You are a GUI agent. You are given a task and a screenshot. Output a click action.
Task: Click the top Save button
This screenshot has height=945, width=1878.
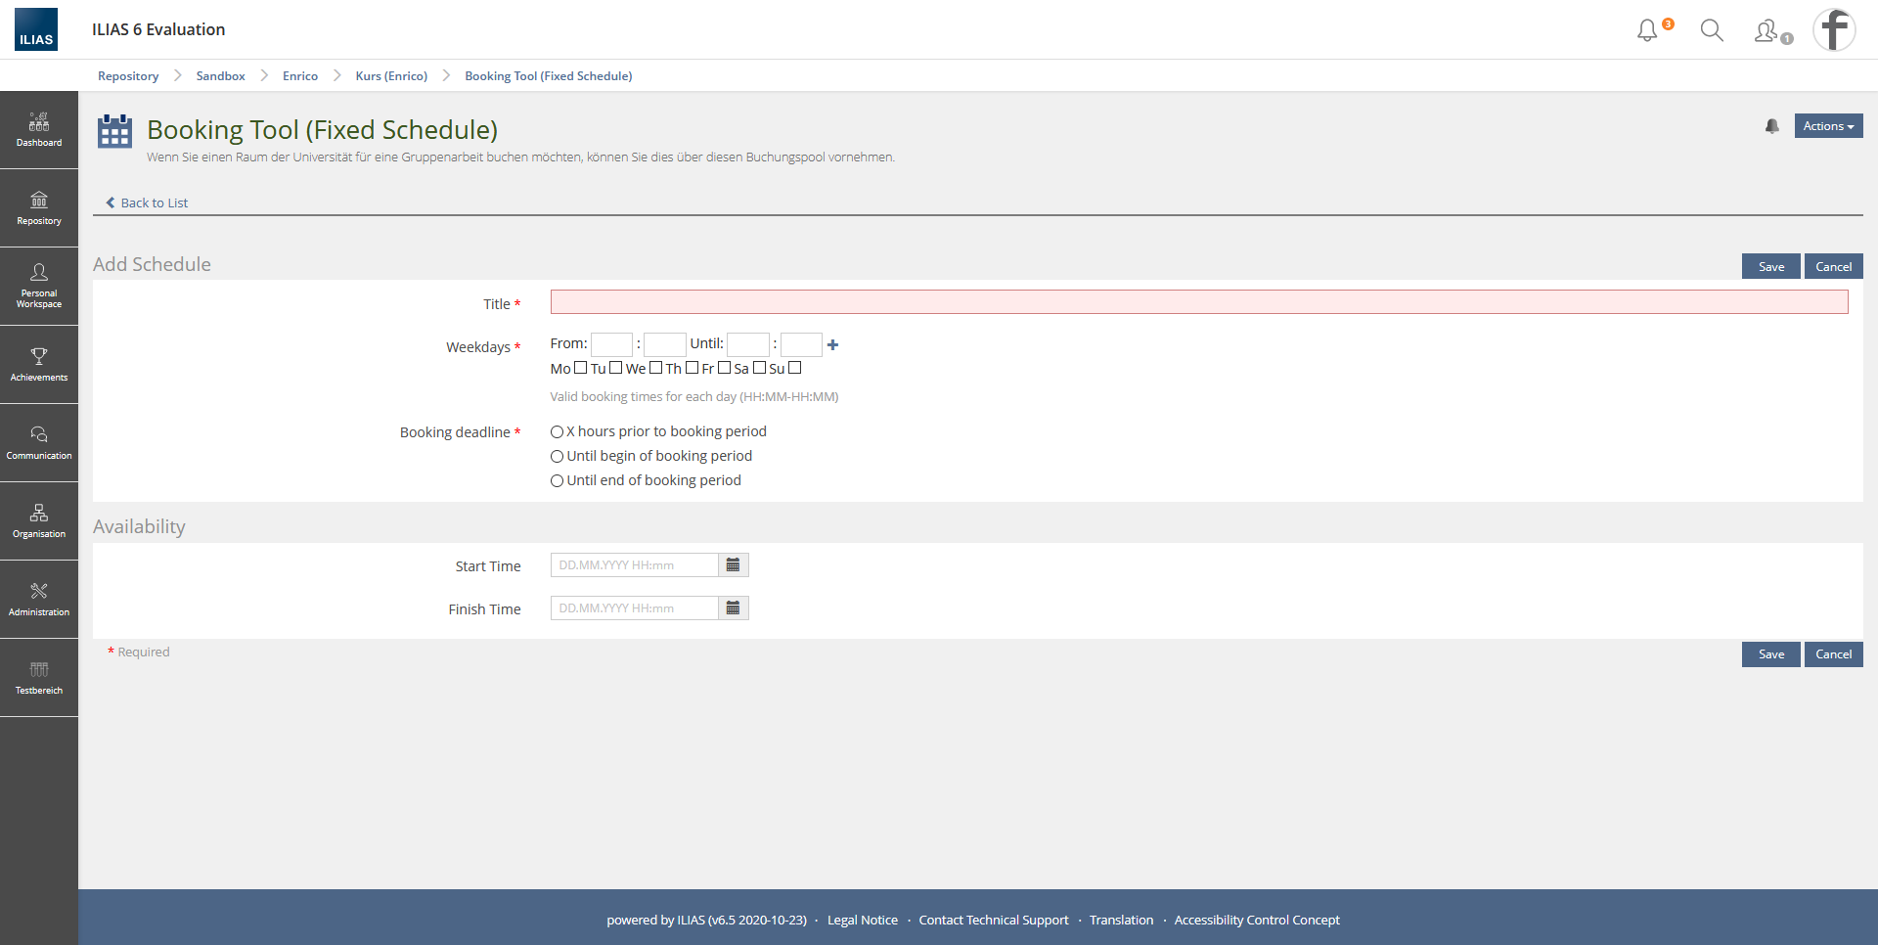point(1770,267)
